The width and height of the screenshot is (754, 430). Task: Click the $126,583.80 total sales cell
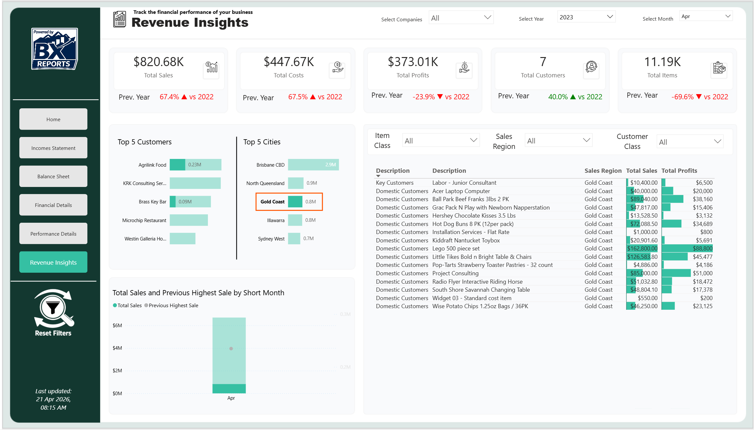point(642,257)
